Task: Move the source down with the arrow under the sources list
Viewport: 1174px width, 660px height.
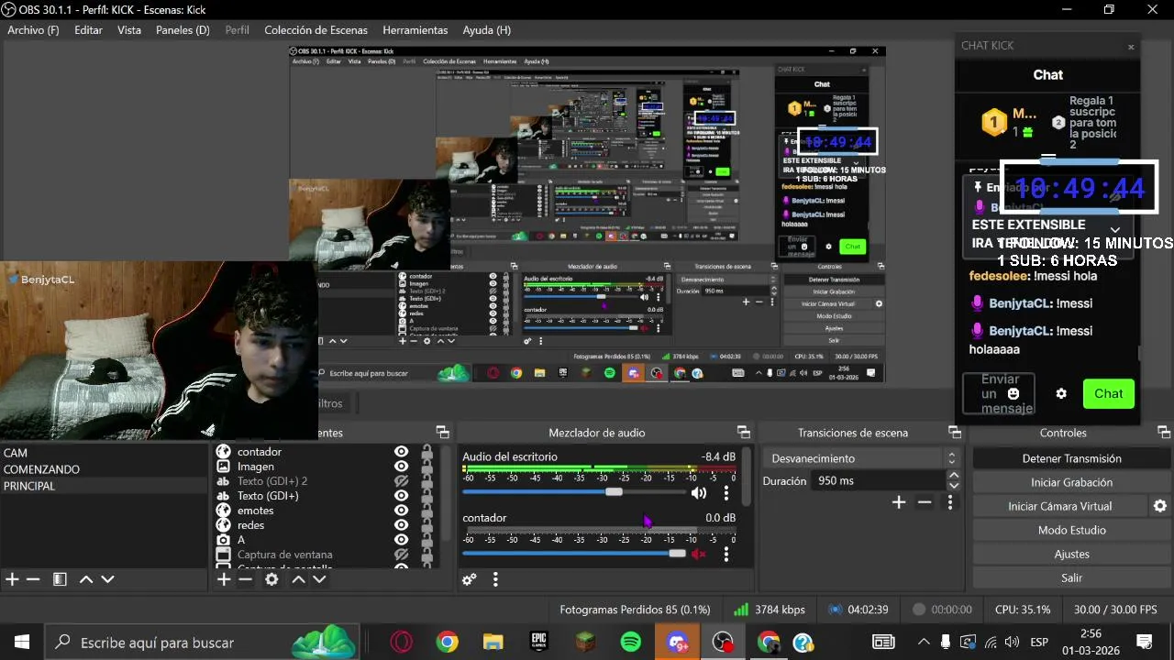Action: pyautogui.click(x=319, y=579)
